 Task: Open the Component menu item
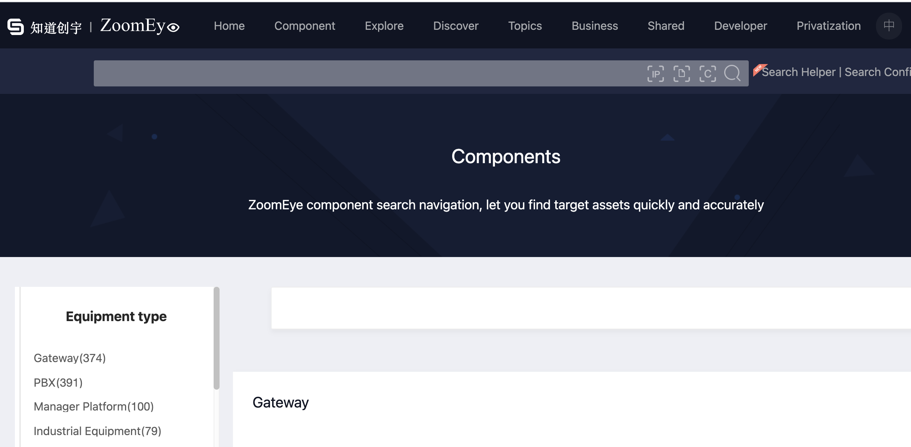click(x=304, y=26)
